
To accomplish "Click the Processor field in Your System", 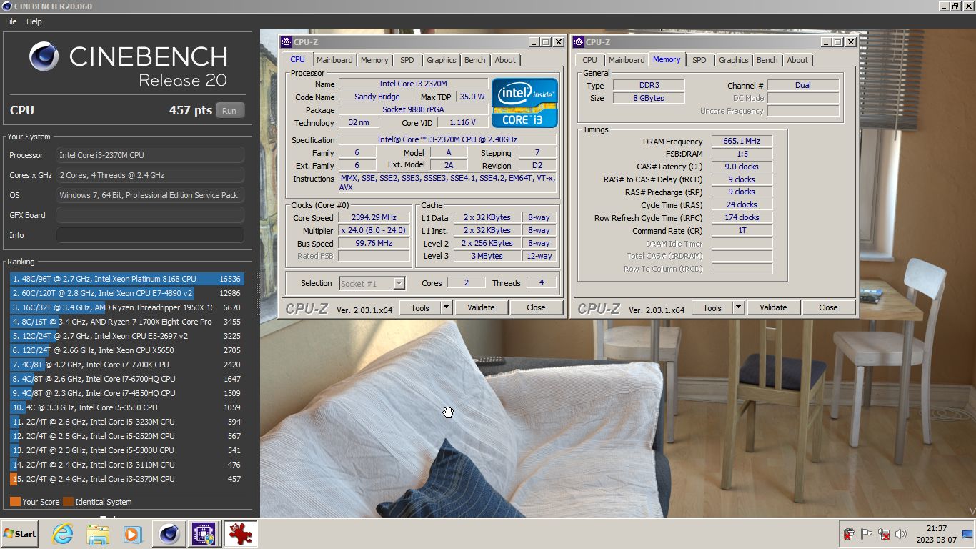I will [150, 155].
